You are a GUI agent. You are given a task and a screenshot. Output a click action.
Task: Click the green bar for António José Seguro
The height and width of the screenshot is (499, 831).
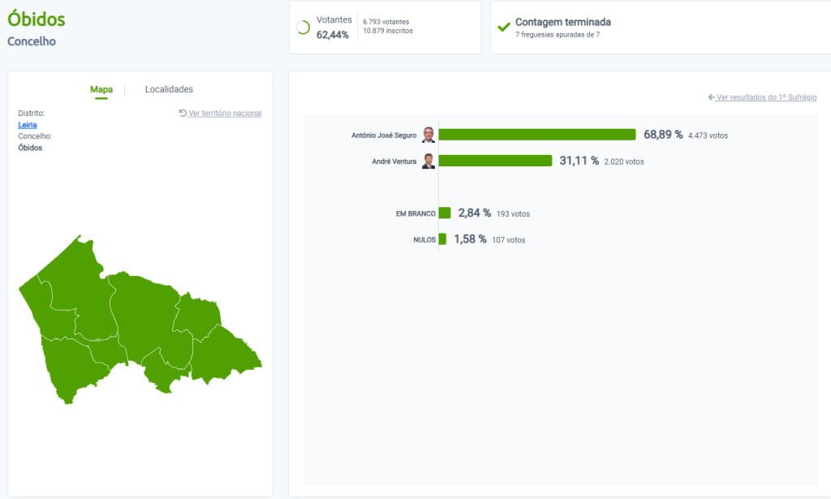coord(537,135)
